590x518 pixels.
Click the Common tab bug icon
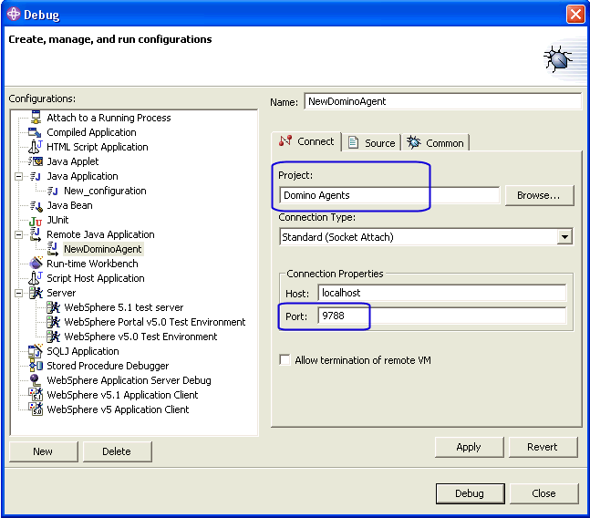click(x=413, y=142)
